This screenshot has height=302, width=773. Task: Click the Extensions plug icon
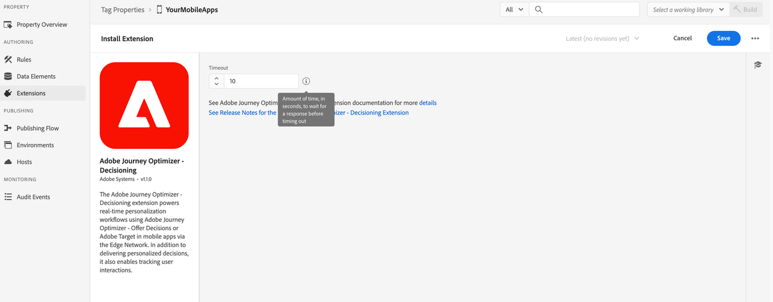click(x=8, y=93)
